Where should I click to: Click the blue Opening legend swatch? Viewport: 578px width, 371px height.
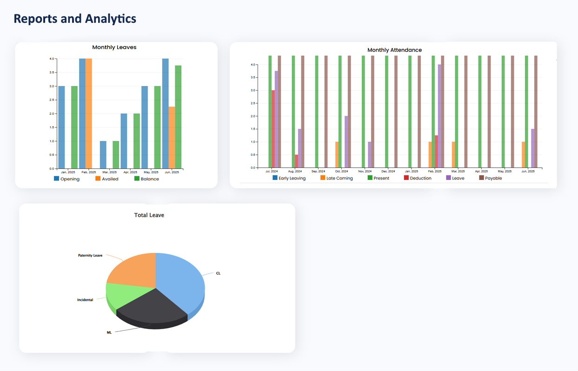pos(57,179)
